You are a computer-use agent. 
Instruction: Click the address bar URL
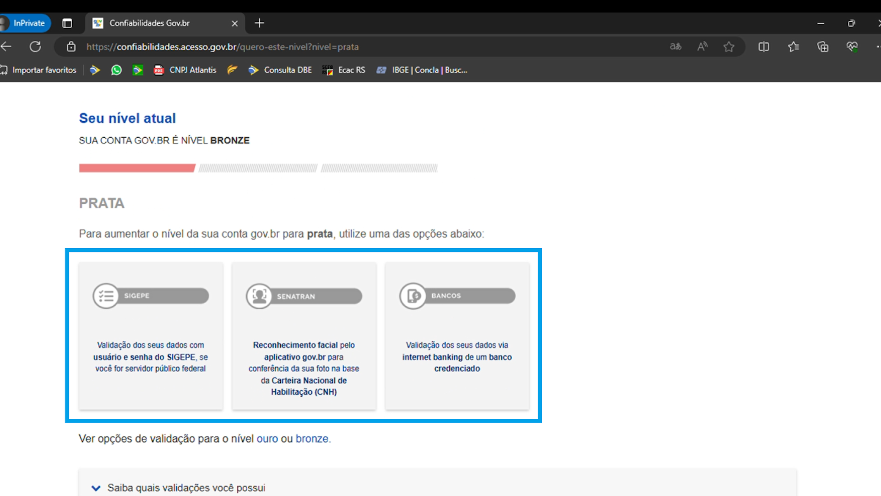tap(222, 47)
